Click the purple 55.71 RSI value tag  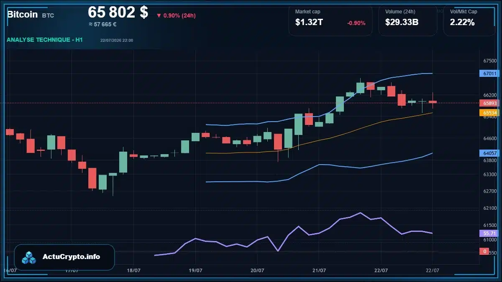[x=489, y=233]
